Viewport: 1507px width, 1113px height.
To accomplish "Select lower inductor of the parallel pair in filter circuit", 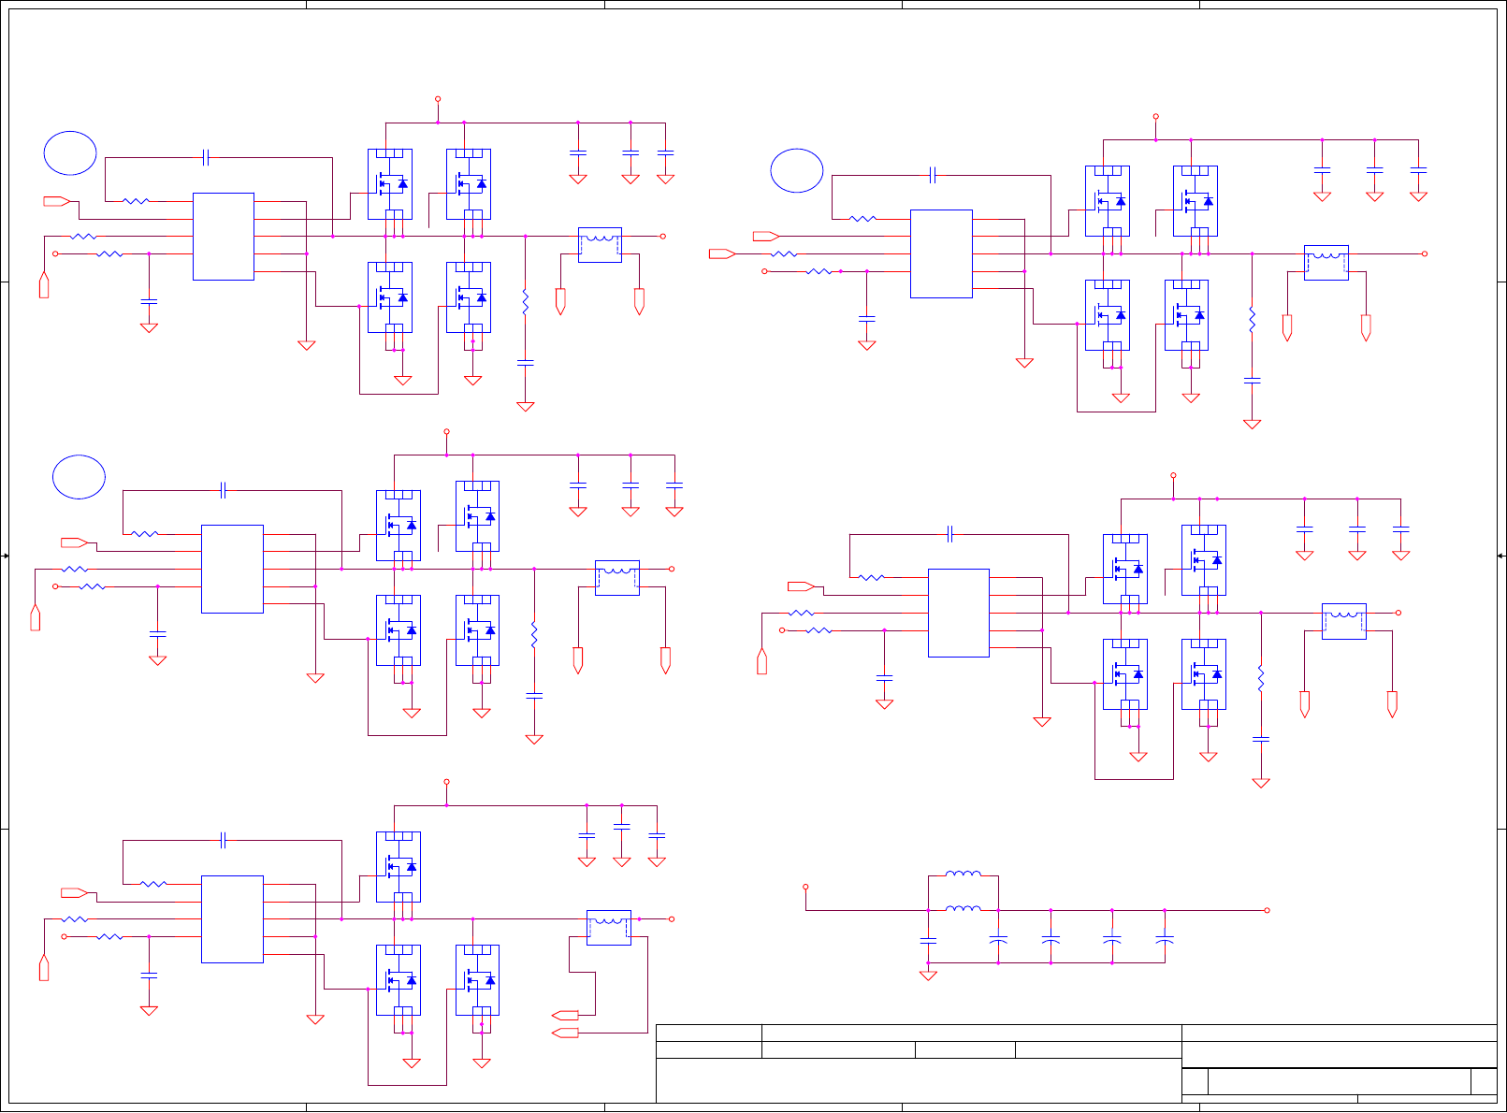I will 964,908.
